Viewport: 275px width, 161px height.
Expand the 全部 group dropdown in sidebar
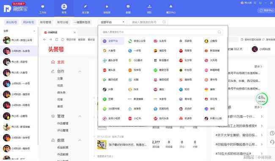(34, 31)
